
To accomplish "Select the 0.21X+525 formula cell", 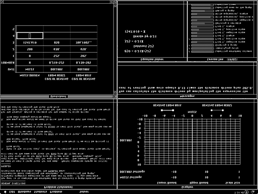I will click(x=57, y=63).
